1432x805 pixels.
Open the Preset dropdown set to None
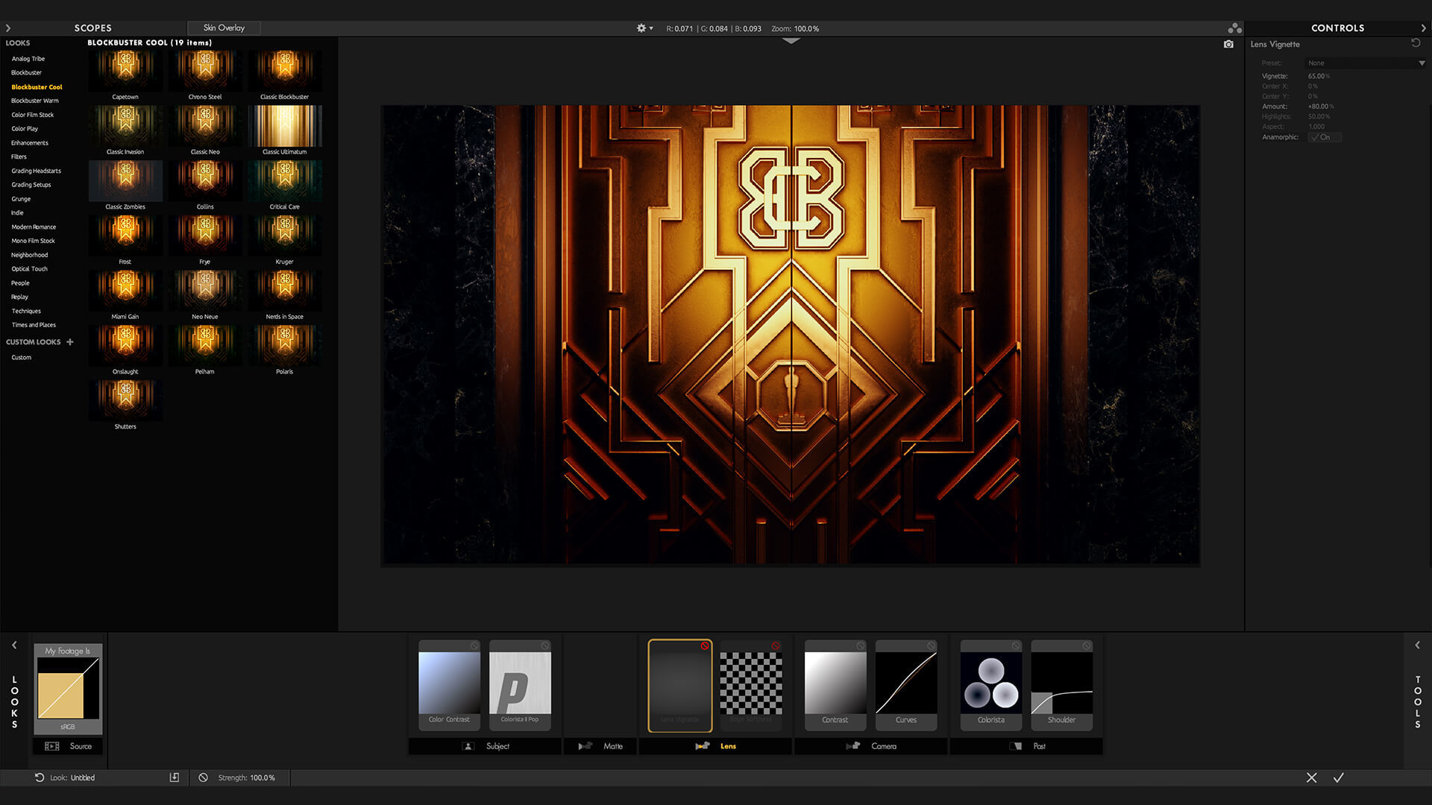[x=1365, y=63]
